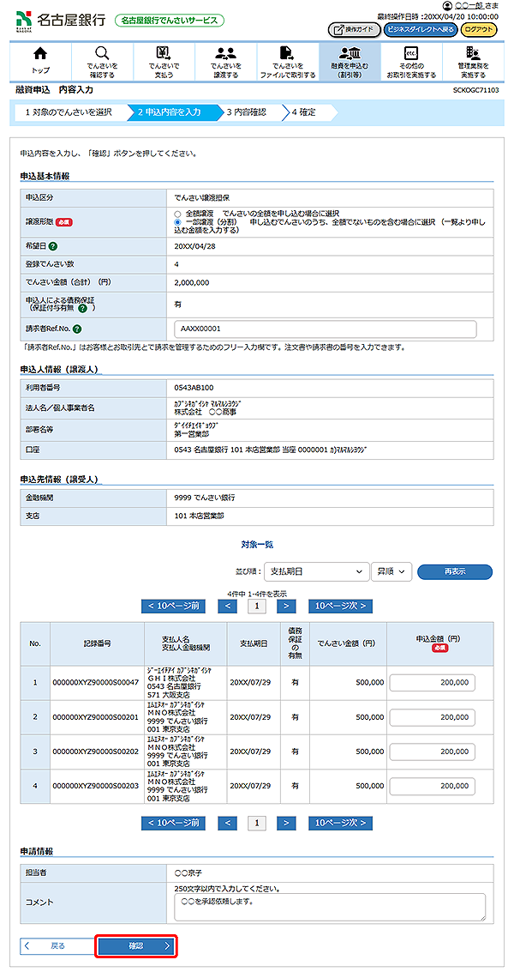Open でんさいをファイルで取引する file icon
This screenshot has width=514, height=972.
coord(287,54)
